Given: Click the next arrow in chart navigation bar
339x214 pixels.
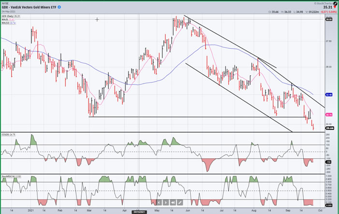Looking at the screenshot, I should point(165,202).
